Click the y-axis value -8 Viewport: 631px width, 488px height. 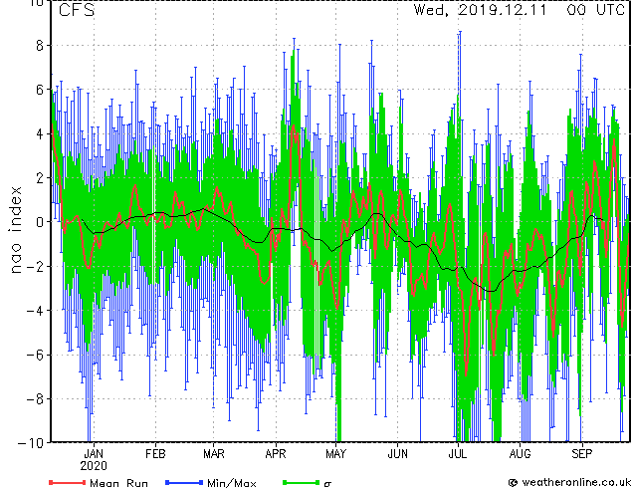click(35, 399)
